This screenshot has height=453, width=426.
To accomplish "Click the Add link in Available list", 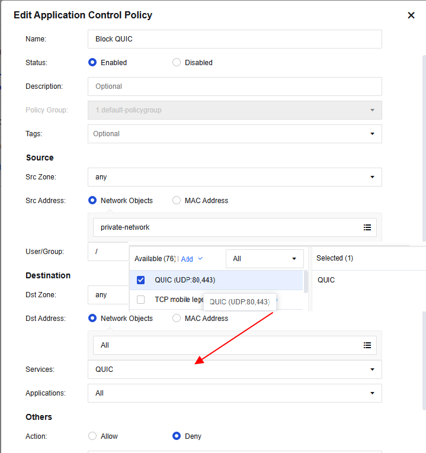I will pos(187,259).
